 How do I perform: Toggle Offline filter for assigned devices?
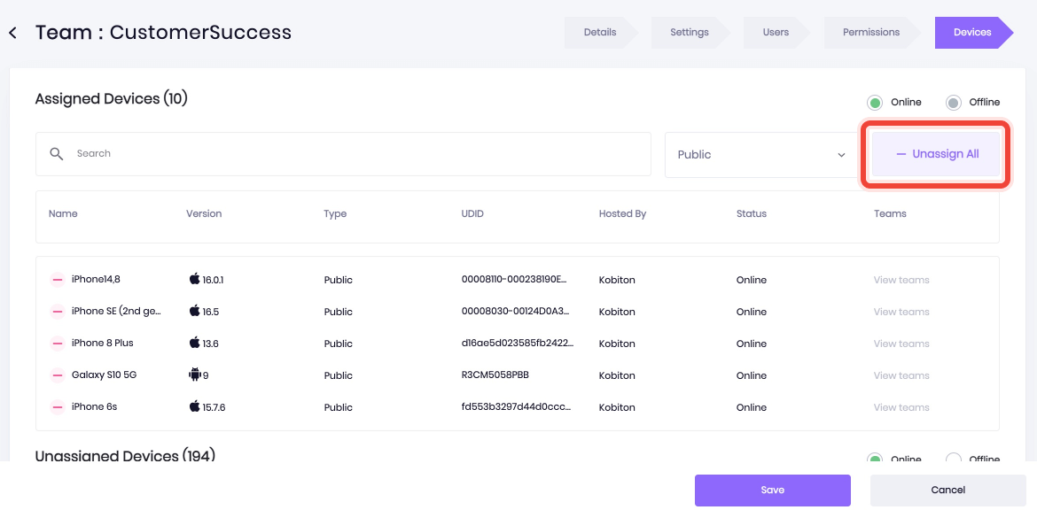pyautogui.click(x=953, y=103)
